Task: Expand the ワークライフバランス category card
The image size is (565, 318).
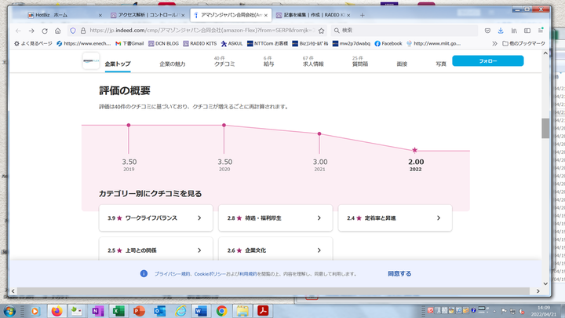Action: 155,218
